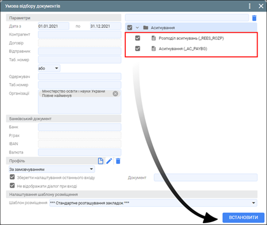Toggle Не відображати діалог при вході checkbox

pos(12,186)
